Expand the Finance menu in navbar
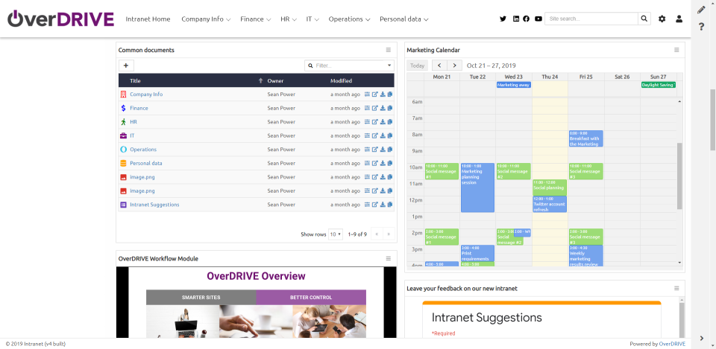716x349 pixels. (256, 19)
